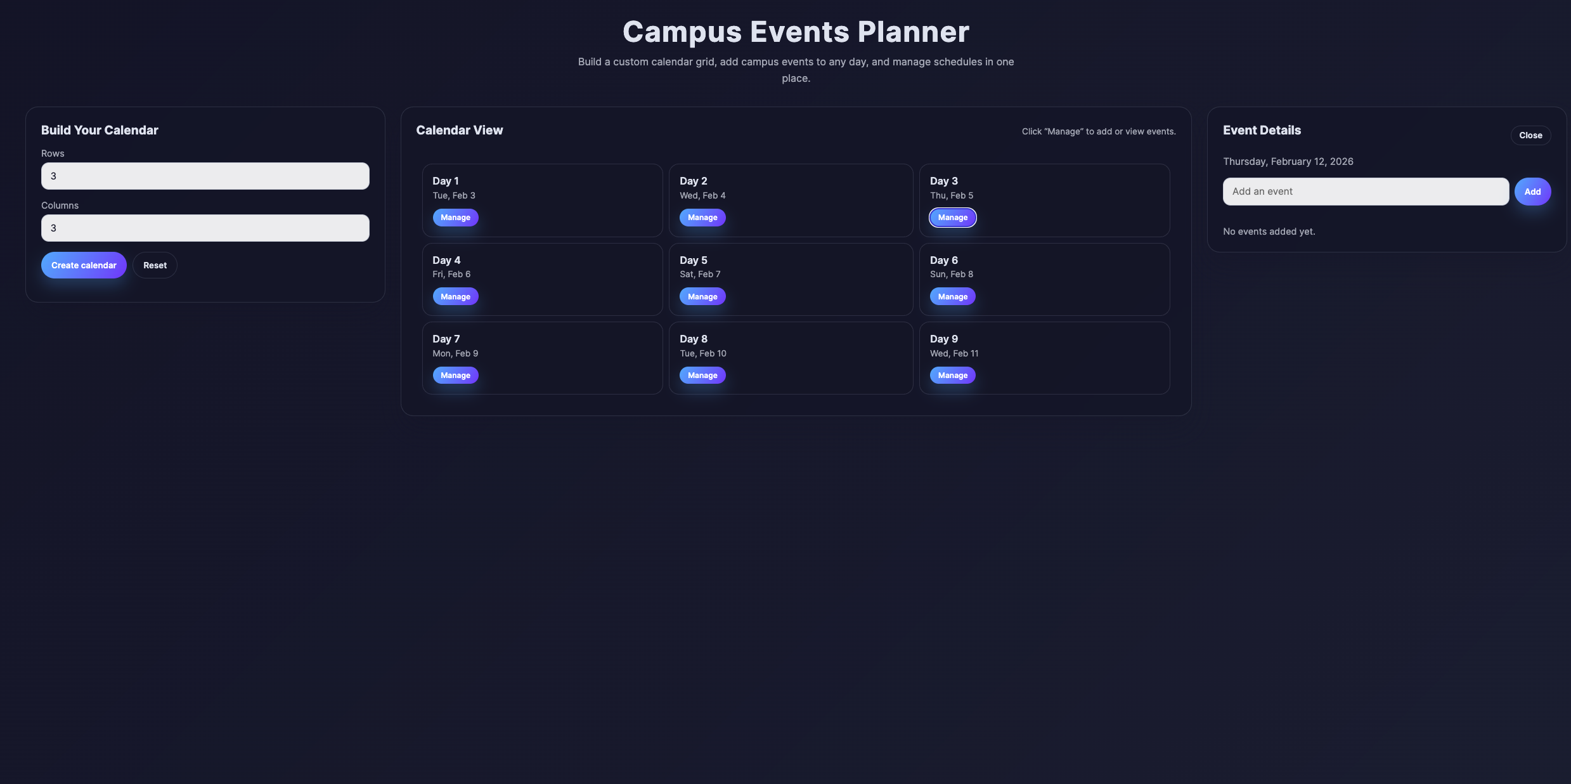The width and height of the screenshot is (1571, 784).
Task: Click Manage for Day 2
Action: click(702, 217)
